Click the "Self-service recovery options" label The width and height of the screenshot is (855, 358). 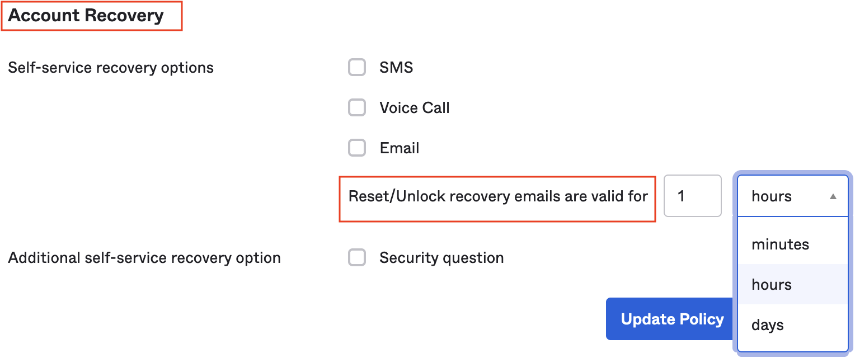point(110,67)
